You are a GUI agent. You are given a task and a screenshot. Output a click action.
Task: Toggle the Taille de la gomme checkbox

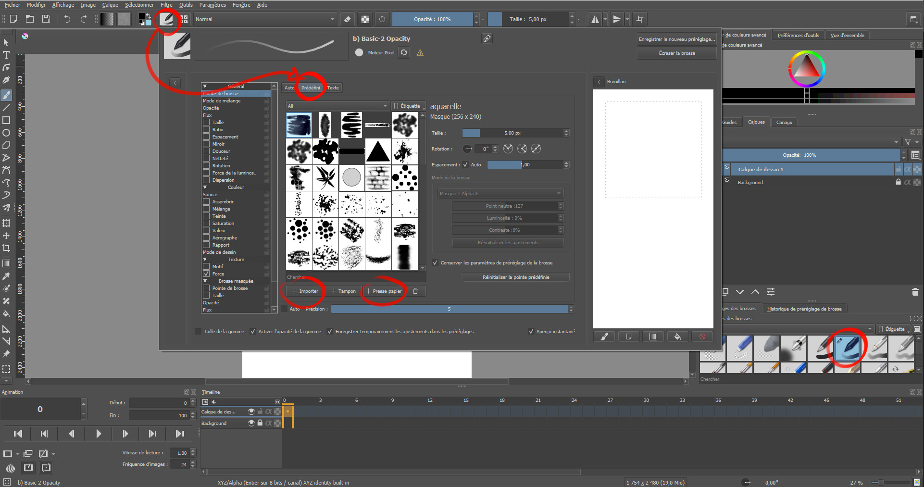click(198, 331)
